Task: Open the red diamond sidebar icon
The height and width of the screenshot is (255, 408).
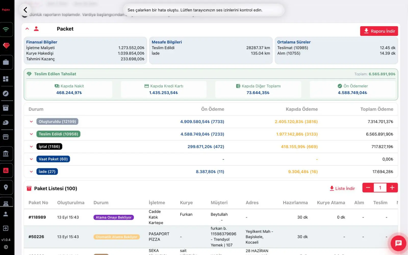Action: point(6,45)
